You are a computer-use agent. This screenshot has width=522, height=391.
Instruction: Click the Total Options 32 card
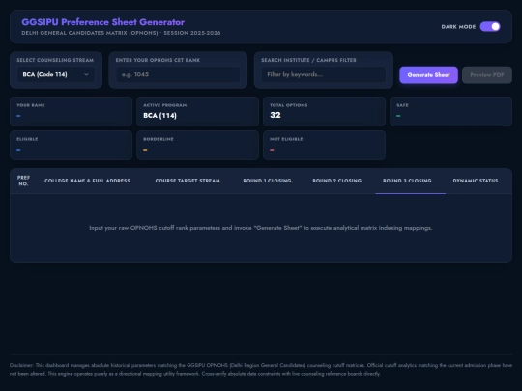(324, 111)
